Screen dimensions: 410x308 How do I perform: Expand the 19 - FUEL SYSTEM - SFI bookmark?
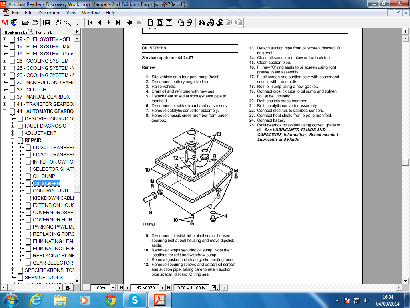tap(5, 39)
